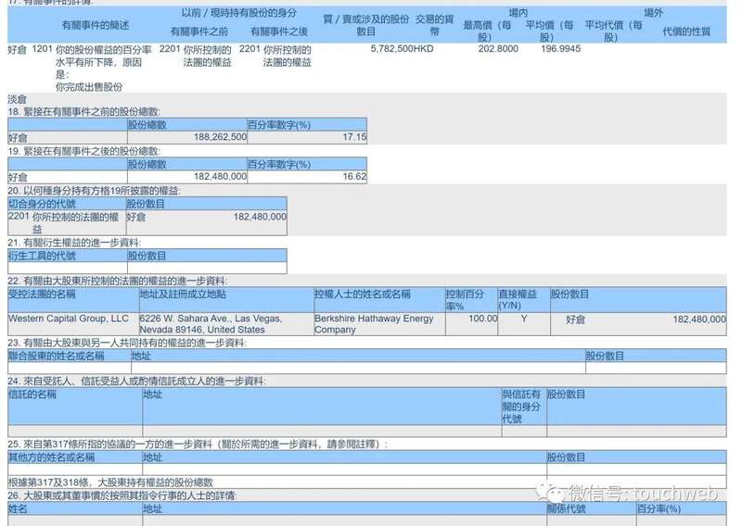
Task: Click 切合身分的代號 column header
Action: [x=42, y=204]
